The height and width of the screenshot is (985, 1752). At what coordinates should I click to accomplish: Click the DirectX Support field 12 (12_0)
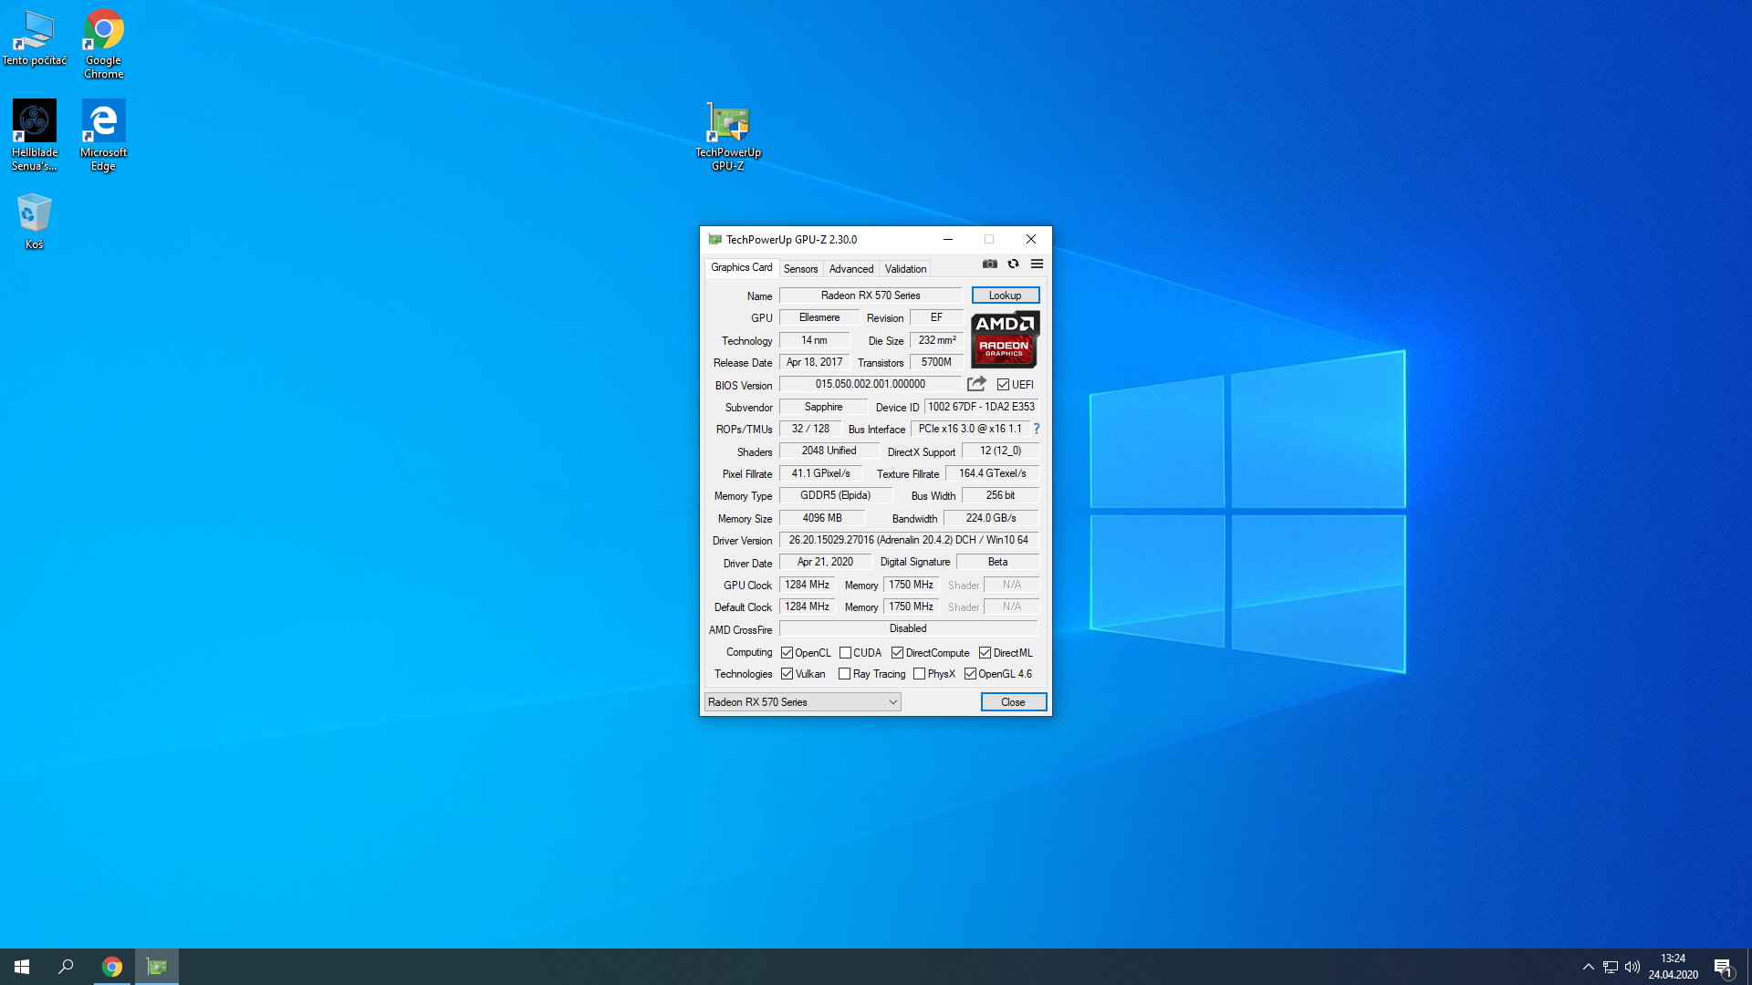coord(1000,451)
